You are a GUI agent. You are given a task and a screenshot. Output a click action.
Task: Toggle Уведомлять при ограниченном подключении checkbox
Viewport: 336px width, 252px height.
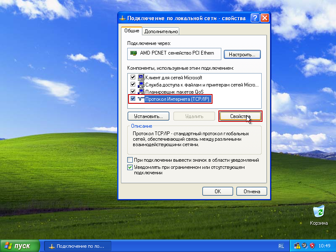(x=130, y=167)
